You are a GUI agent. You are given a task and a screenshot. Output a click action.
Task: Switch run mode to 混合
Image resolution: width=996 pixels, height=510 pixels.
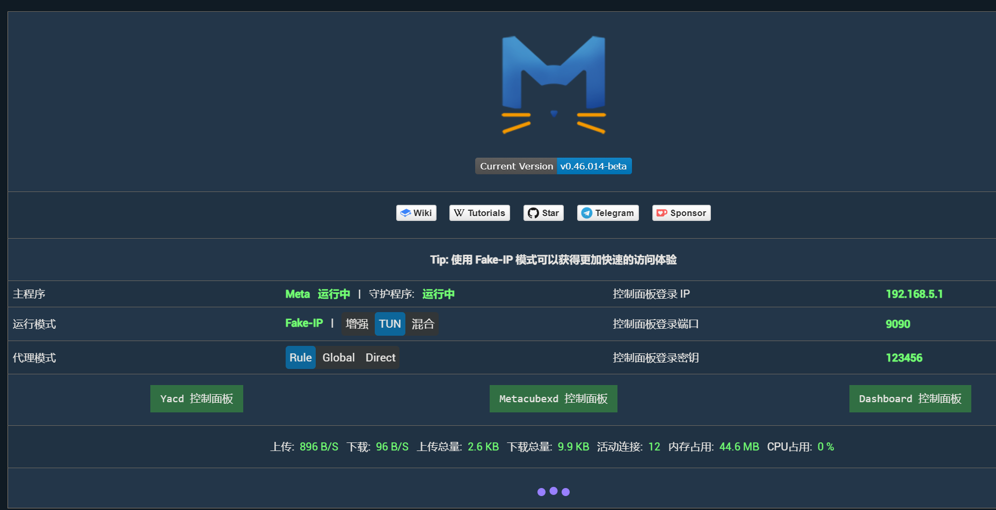[423, 324]
